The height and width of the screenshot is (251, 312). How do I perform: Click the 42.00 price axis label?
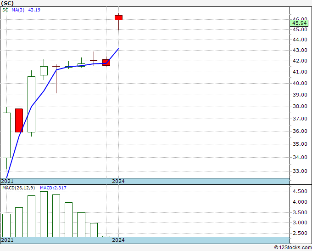tap(300, 61)
